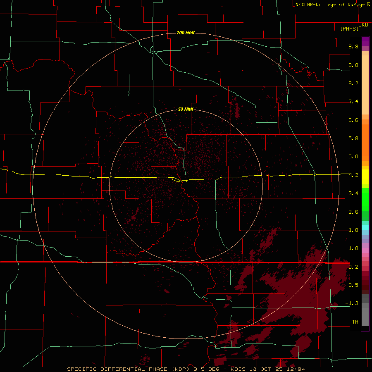The height and width of the screenshot is (372, 372).
Task: Click the TH threshold label on the scale
Action: tap(355, 322)
